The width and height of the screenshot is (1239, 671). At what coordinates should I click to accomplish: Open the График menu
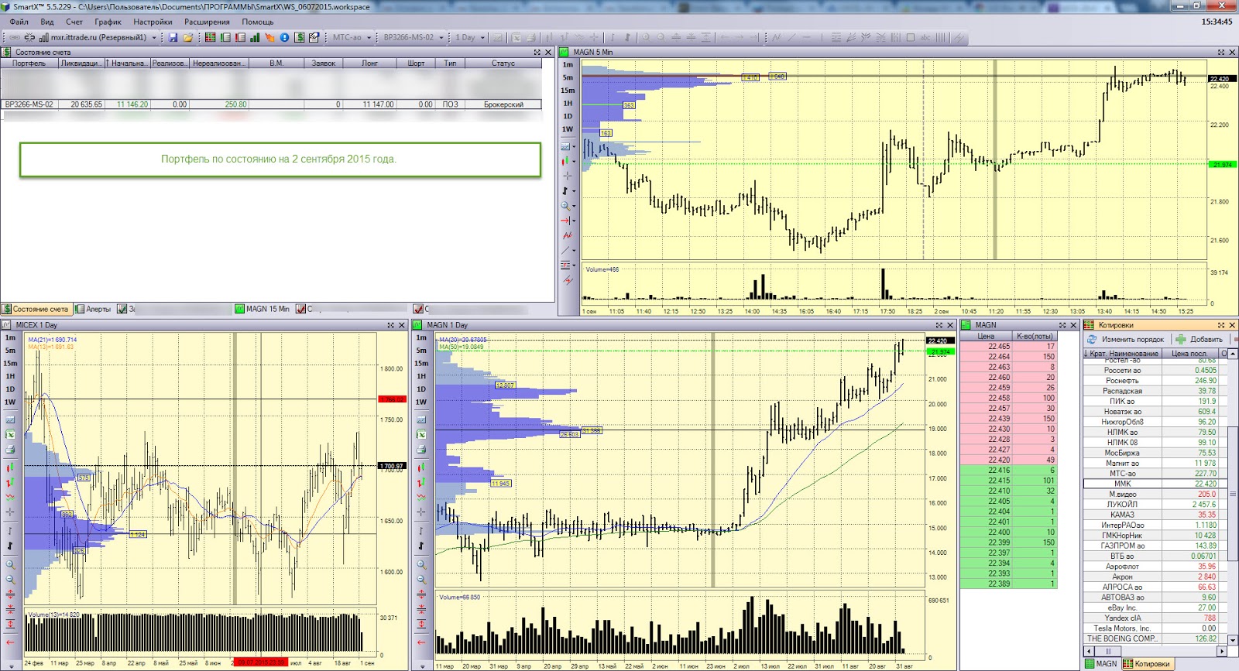[108, 22]
